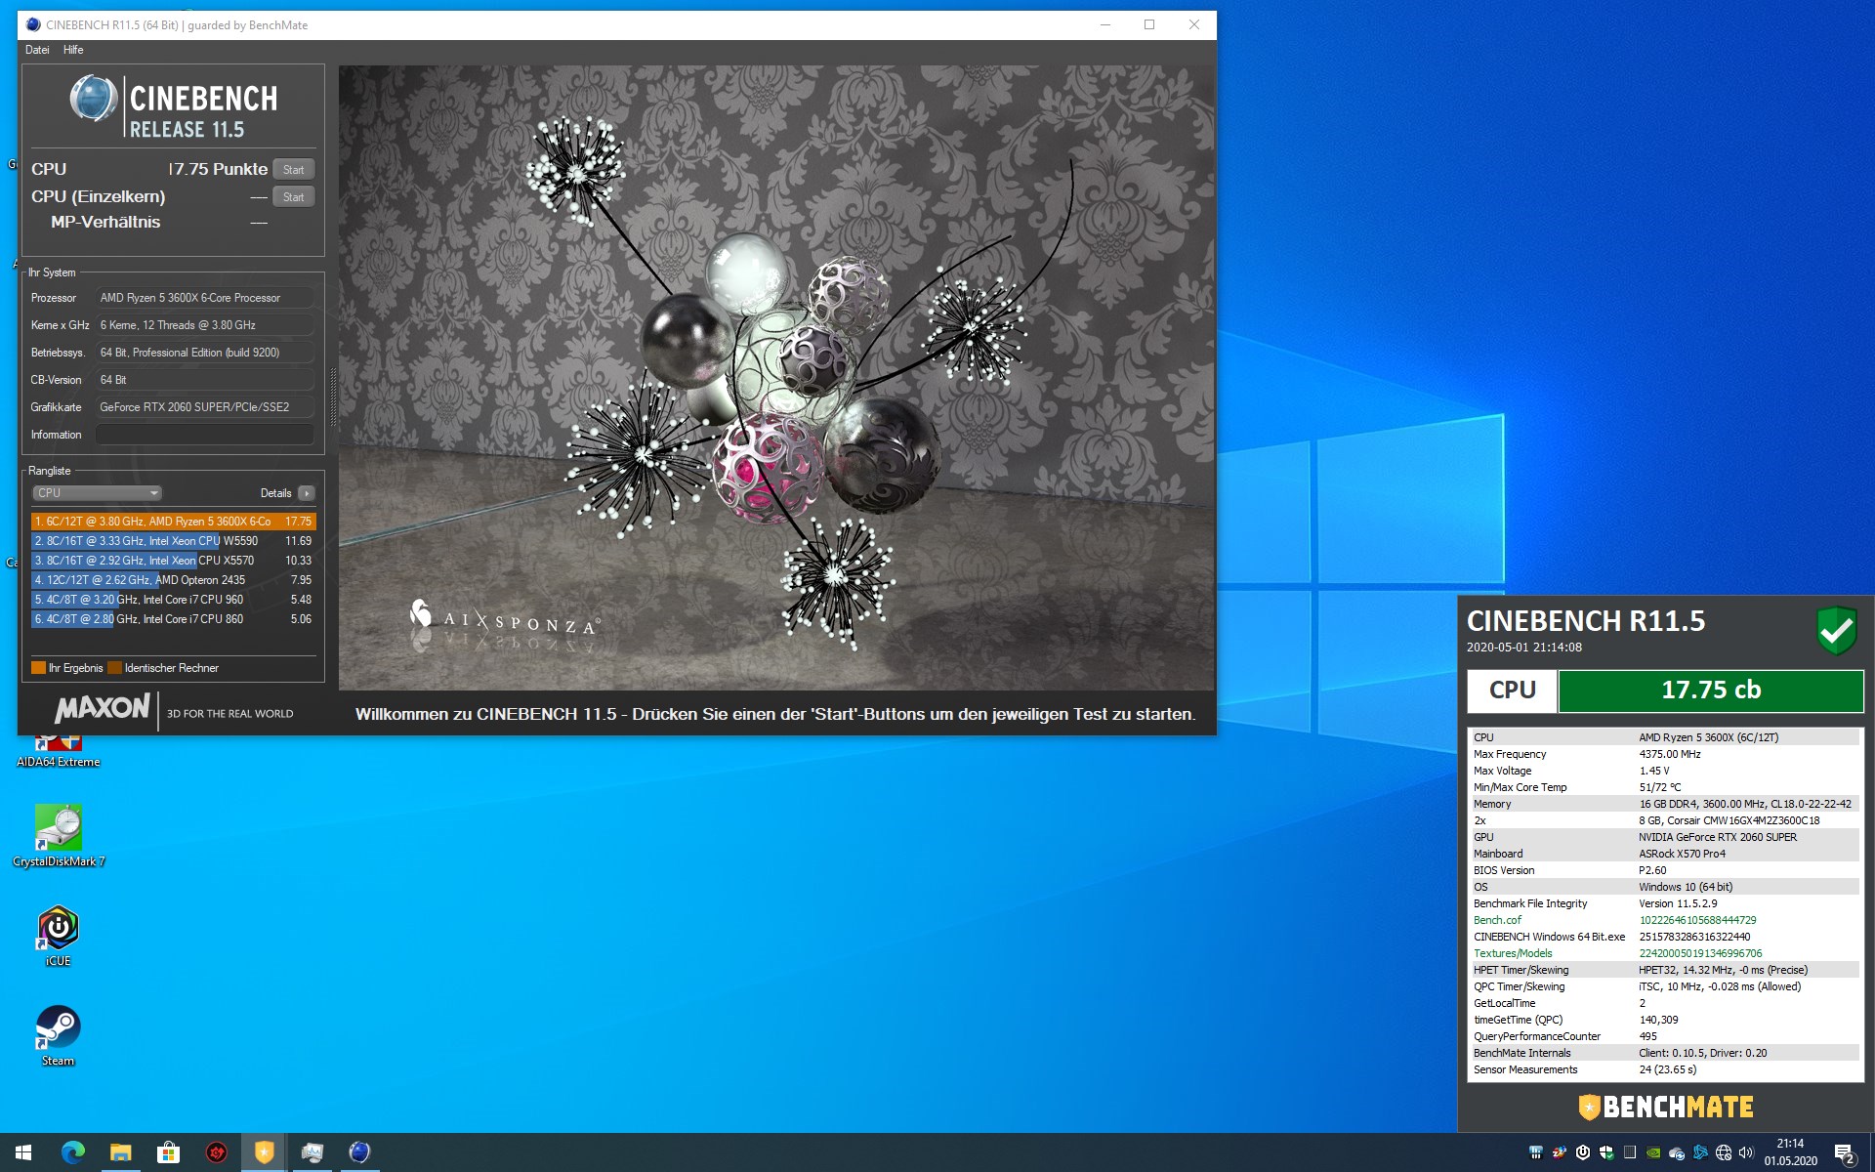1875x1172 pixels.
Task: Click the Mainboard ASRock X570 Pro4 row
Action: point(1666,854)
